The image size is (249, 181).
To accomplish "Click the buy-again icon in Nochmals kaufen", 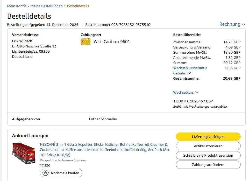I will tap(45, 173).
